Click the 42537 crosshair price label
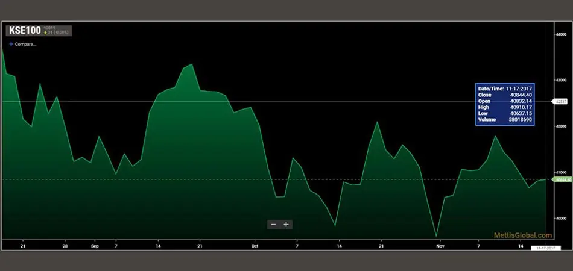The width and height of the screenshot is (573, 271). tap(561, 102)
